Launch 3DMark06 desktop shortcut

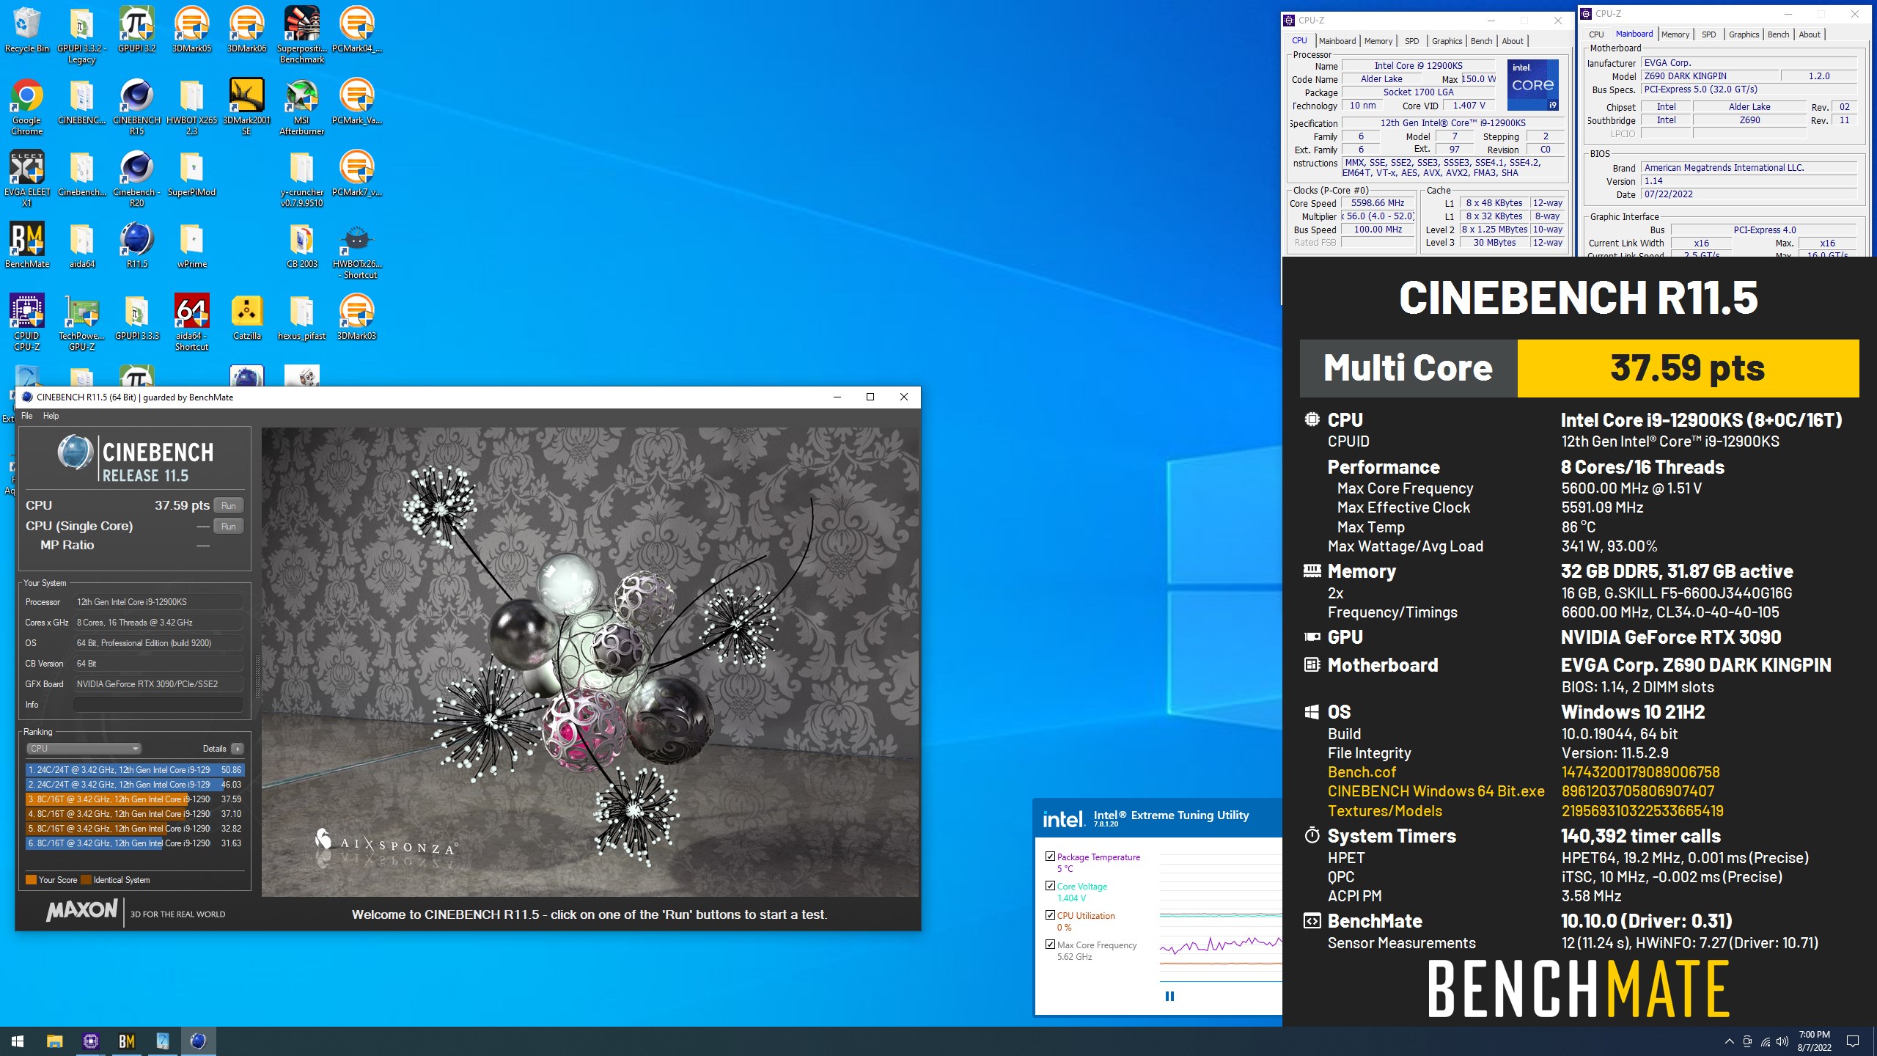247,29
